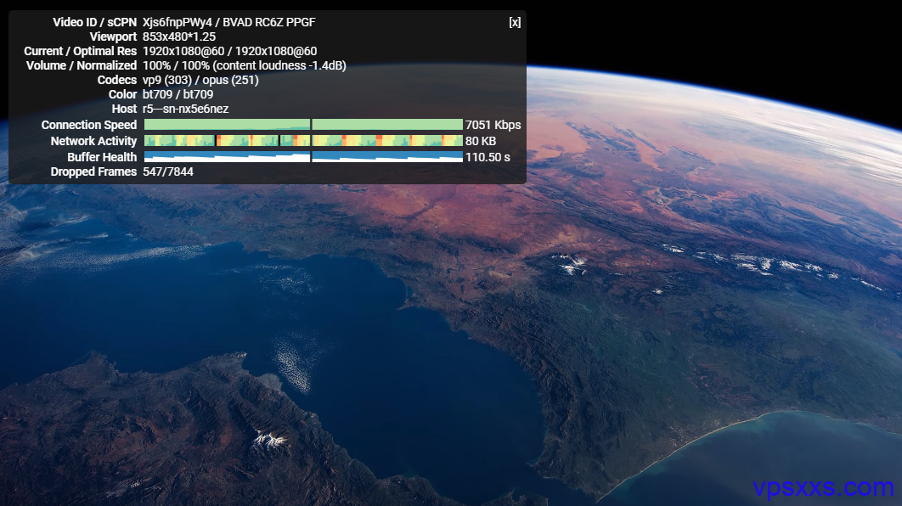Close the stats overlay with [x]
This screenshot has height=506, width=902.
[515, 22]
